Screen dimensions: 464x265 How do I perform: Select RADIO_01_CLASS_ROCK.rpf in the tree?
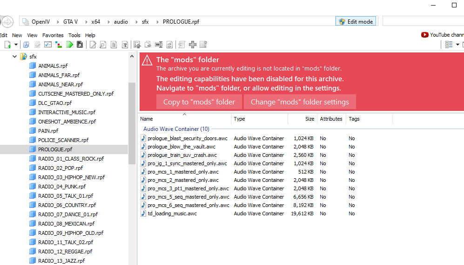tap(71, 159)
